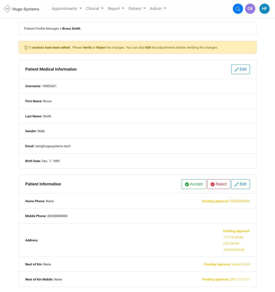Open the Patient menu in navbar
This screenshot has width=275, height=292.
137,9
